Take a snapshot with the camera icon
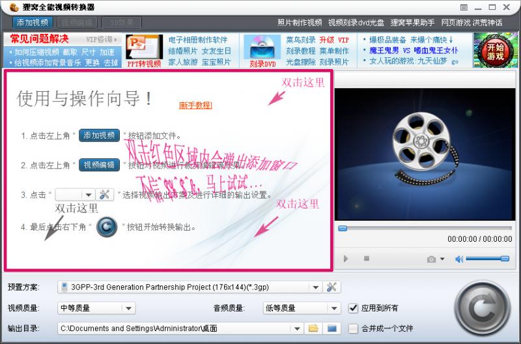 click(431, 259)
